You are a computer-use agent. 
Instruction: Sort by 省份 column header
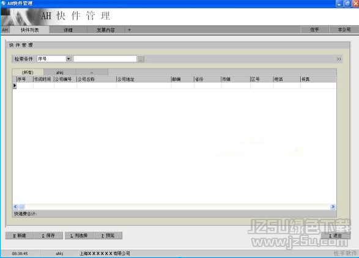click(x=208, y=79)
